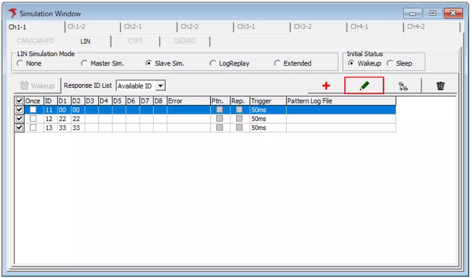472x278 pixels.
Task: Open the Response ID List dropdown
Action: click(160, 86)
